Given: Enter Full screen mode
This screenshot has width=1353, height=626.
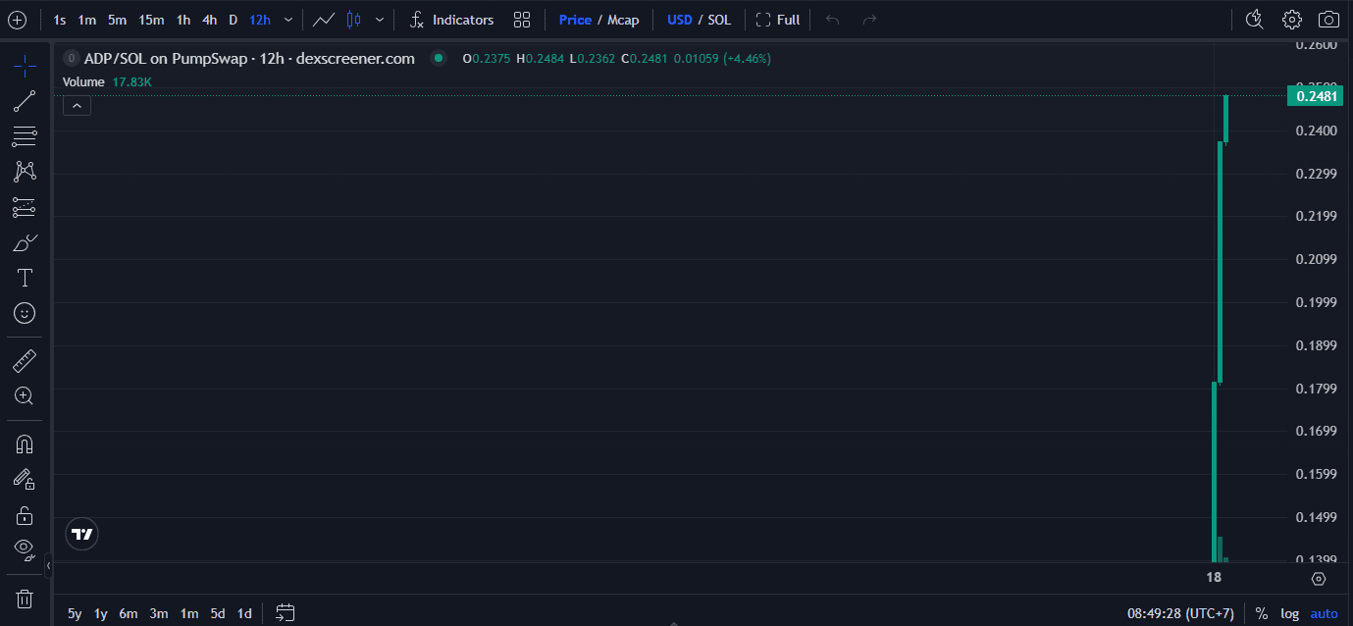Looking at the screenshot, I should (777, 20).
